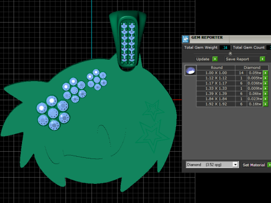Click the 0.036tw weight cell
271x203 pixels.
[x=255, y=83]
